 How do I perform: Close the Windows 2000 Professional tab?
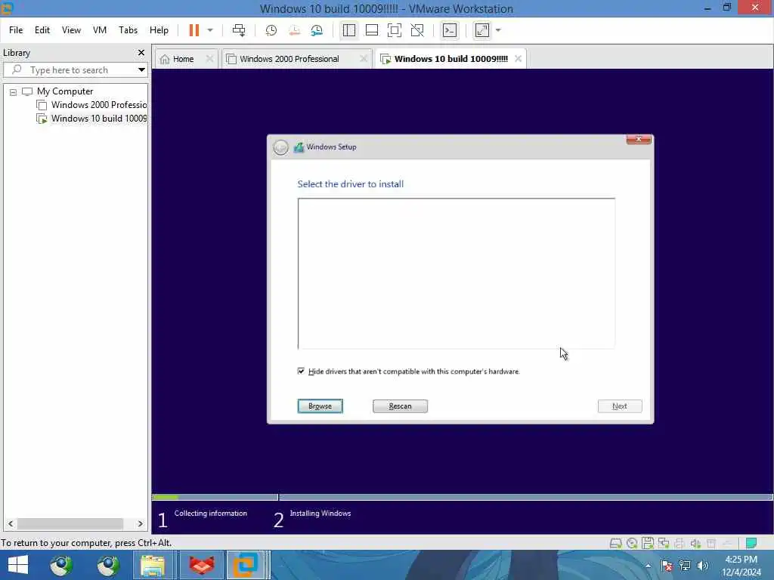tap(364, 59)
